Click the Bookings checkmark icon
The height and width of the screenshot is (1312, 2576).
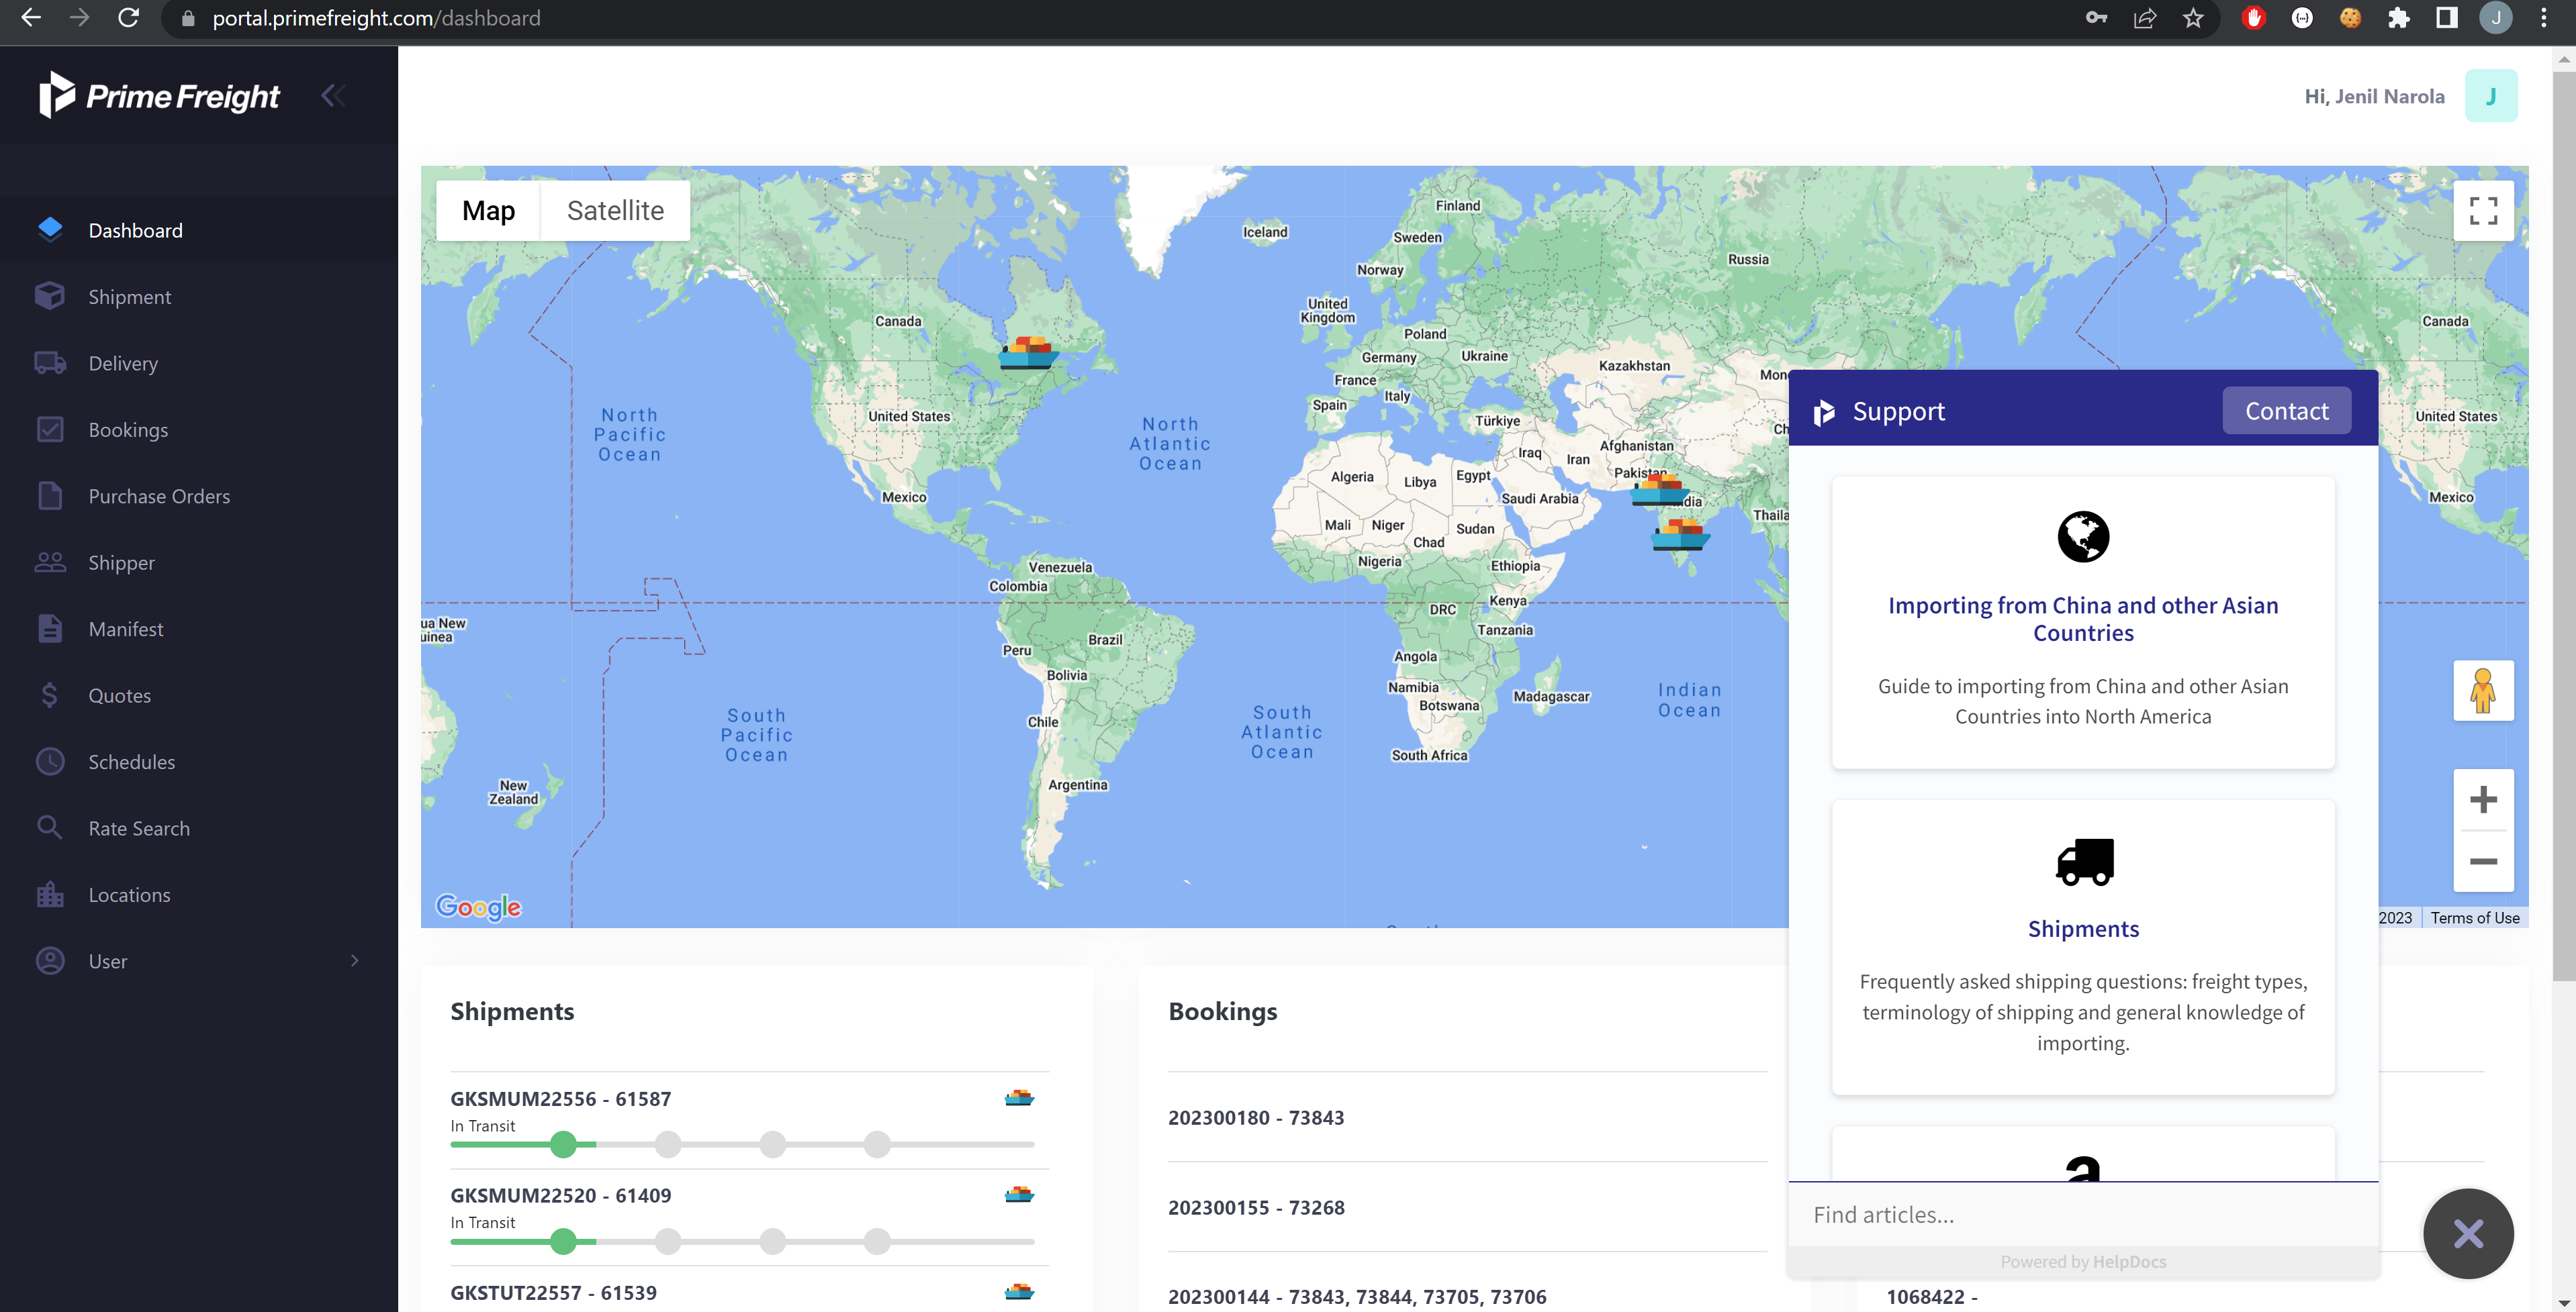(x=50, y=430)
